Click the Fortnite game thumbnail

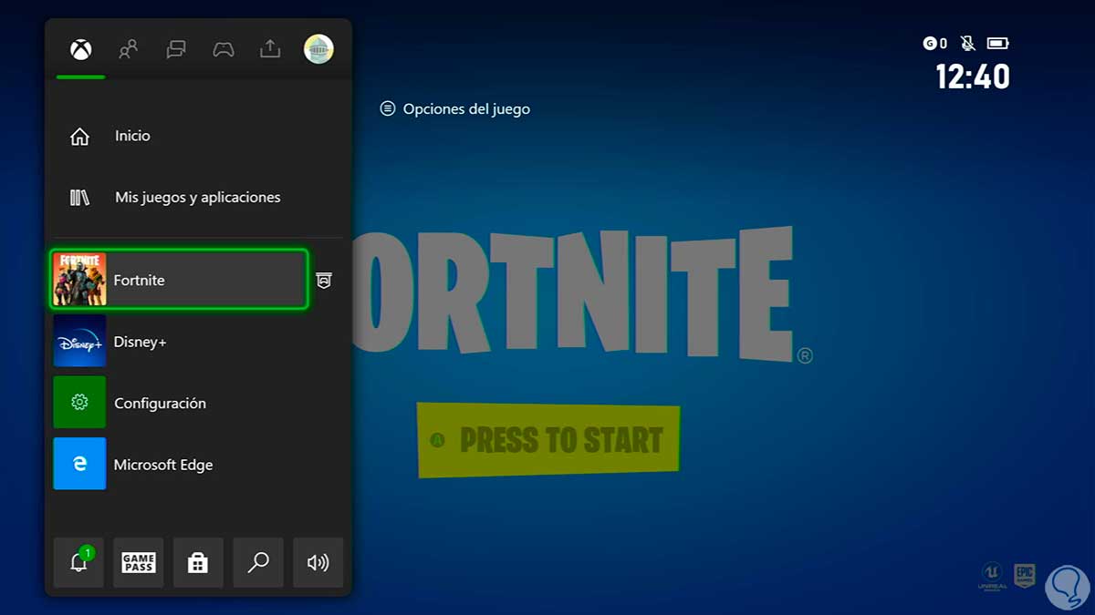[79, 280]
